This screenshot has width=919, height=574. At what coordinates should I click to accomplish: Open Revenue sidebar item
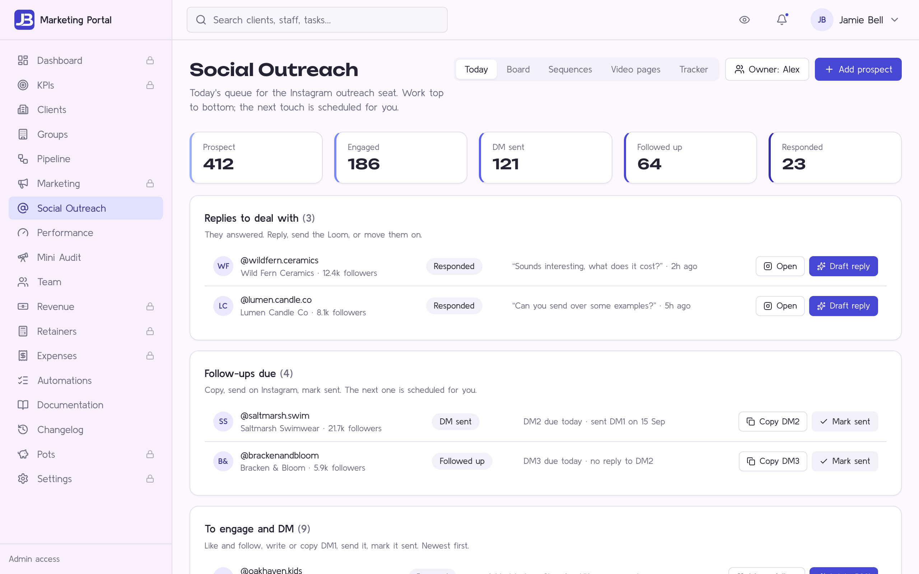click(86, 306)
